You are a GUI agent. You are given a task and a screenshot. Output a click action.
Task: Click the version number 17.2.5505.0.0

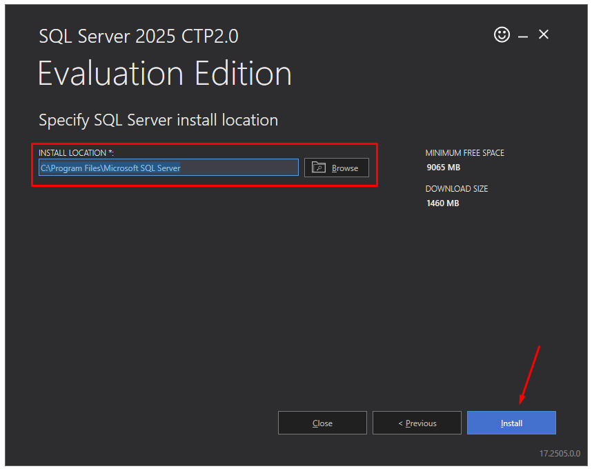[560, 453]
